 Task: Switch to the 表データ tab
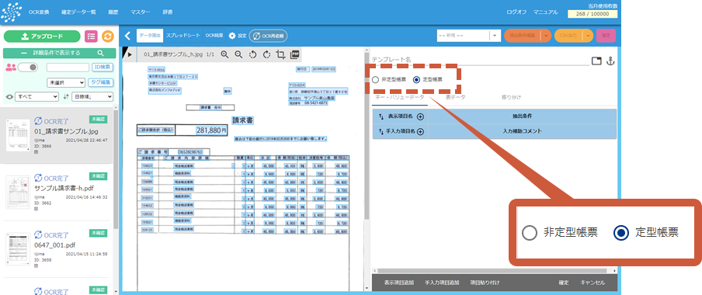[x=455, y=97]
